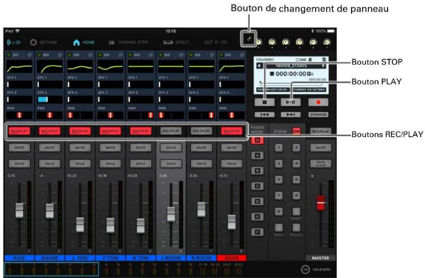
Task: Jump back with the rewind button
Action: (x=265, y=114)
